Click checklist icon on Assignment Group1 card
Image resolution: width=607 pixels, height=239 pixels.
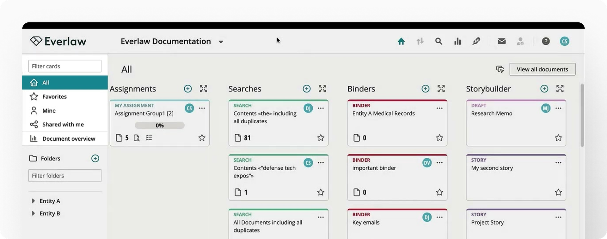tap(149, 138)
